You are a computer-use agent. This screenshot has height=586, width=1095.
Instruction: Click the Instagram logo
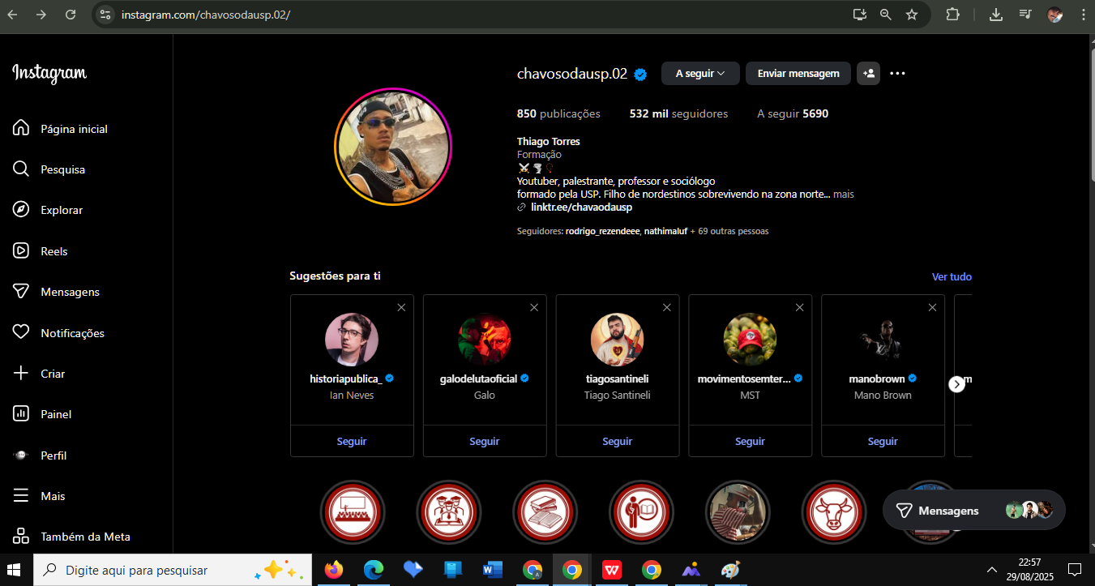49,73
